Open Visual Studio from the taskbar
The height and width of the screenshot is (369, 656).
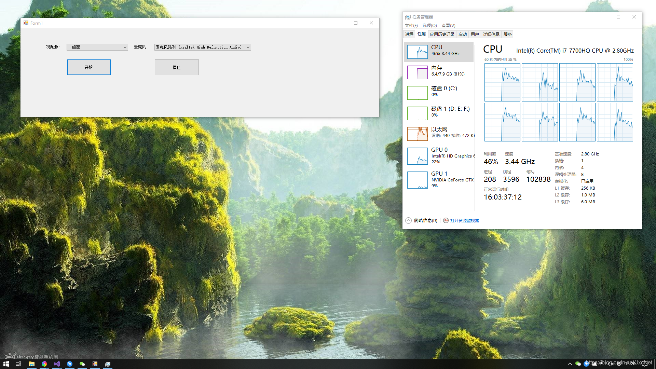(x=57, y=364)
